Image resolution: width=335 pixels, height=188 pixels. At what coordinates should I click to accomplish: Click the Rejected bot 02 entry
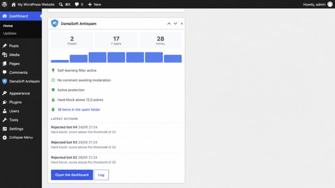(116, 160)
